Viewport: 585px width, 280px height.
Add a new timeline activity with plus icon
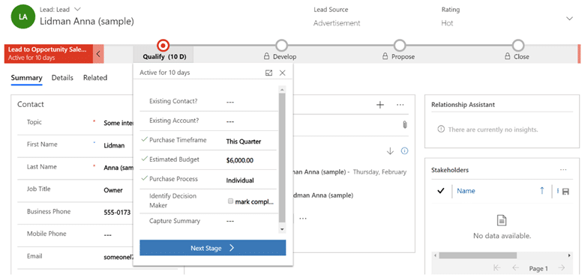(x=379, y=105)
